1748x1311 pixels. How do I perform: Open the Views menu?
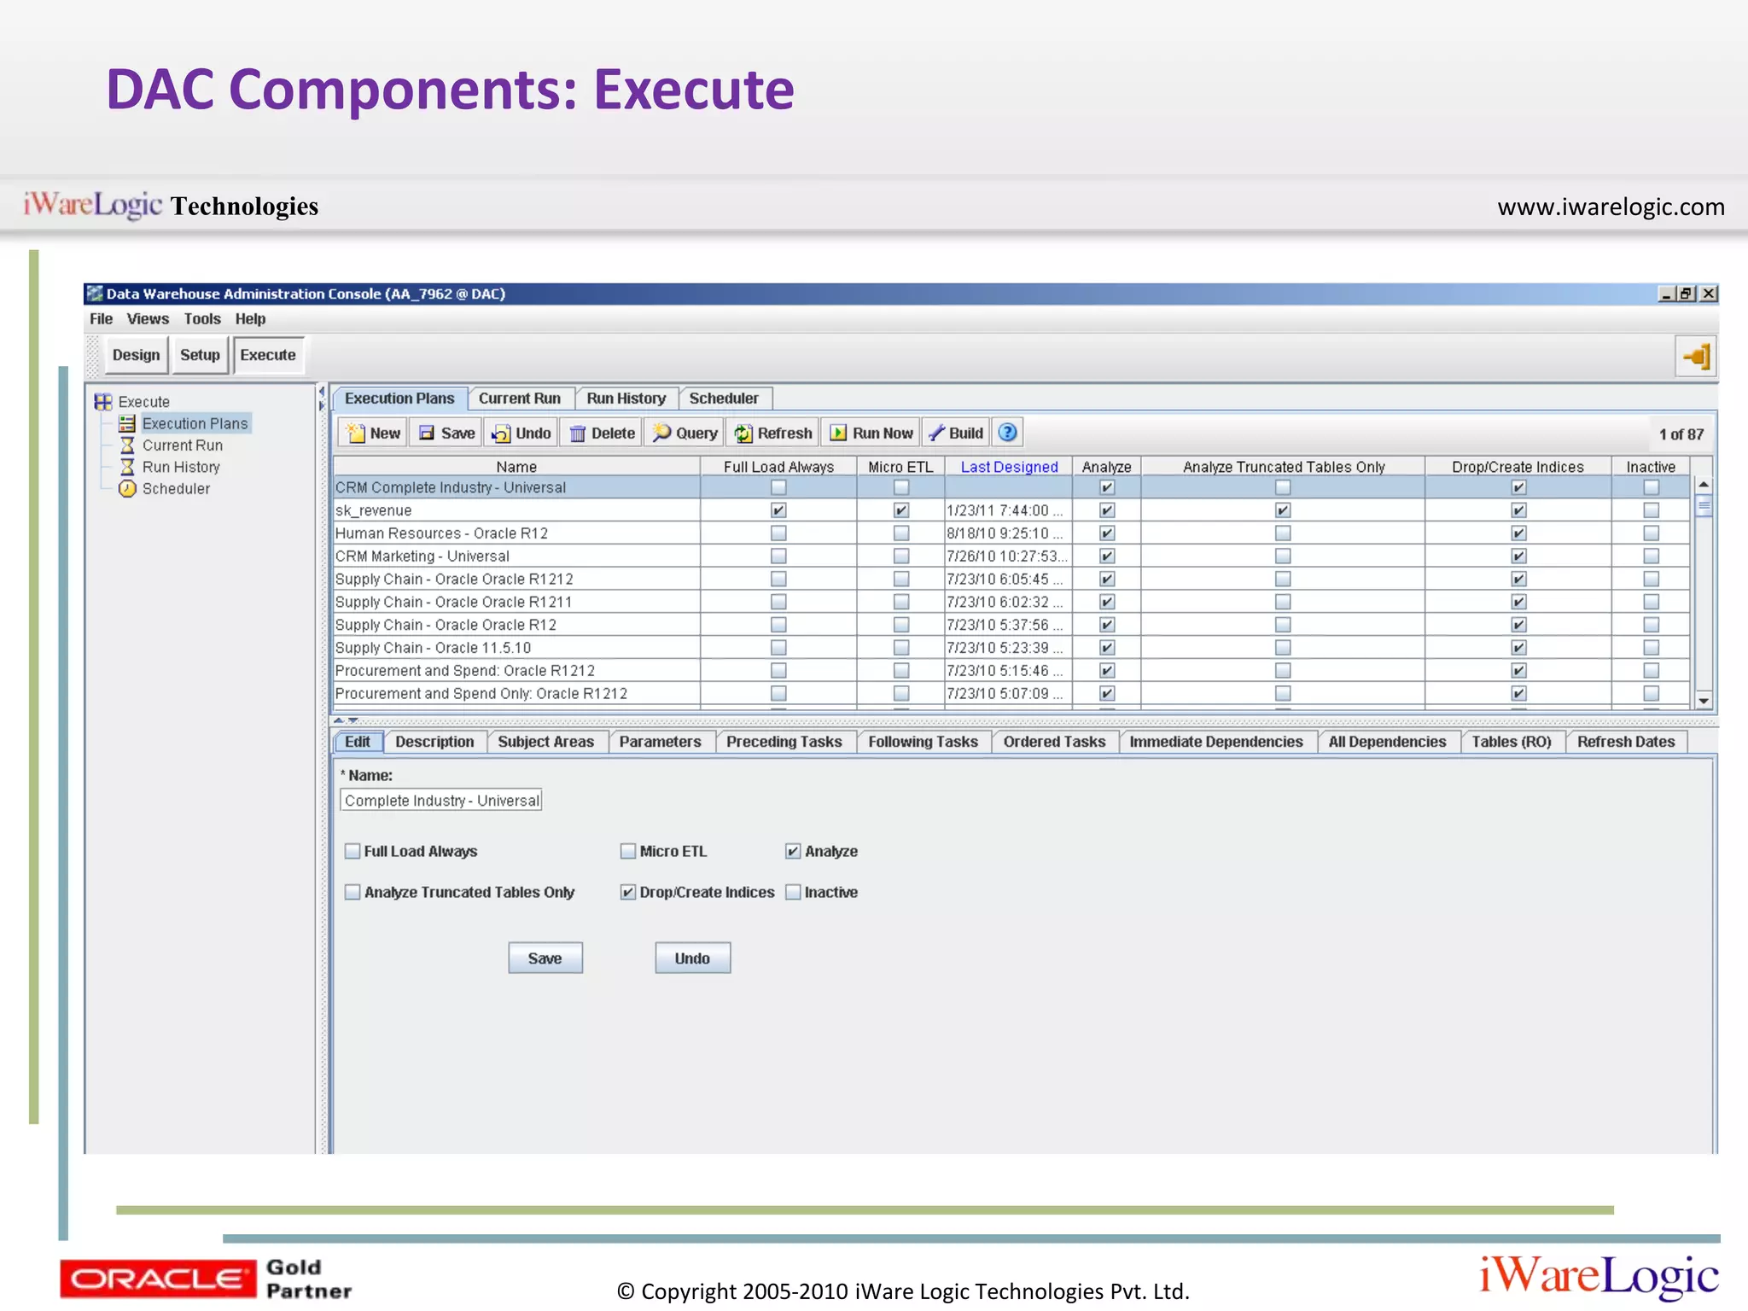(148, 319)
